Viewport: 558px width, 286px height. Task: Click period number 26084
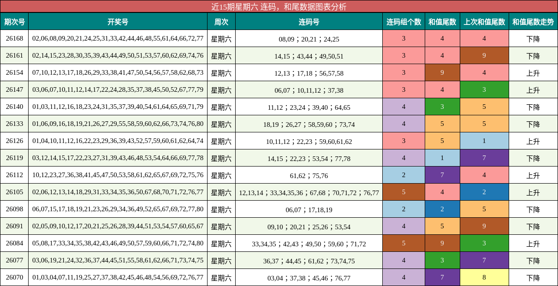pyautogui.click(x=14, y=243)
